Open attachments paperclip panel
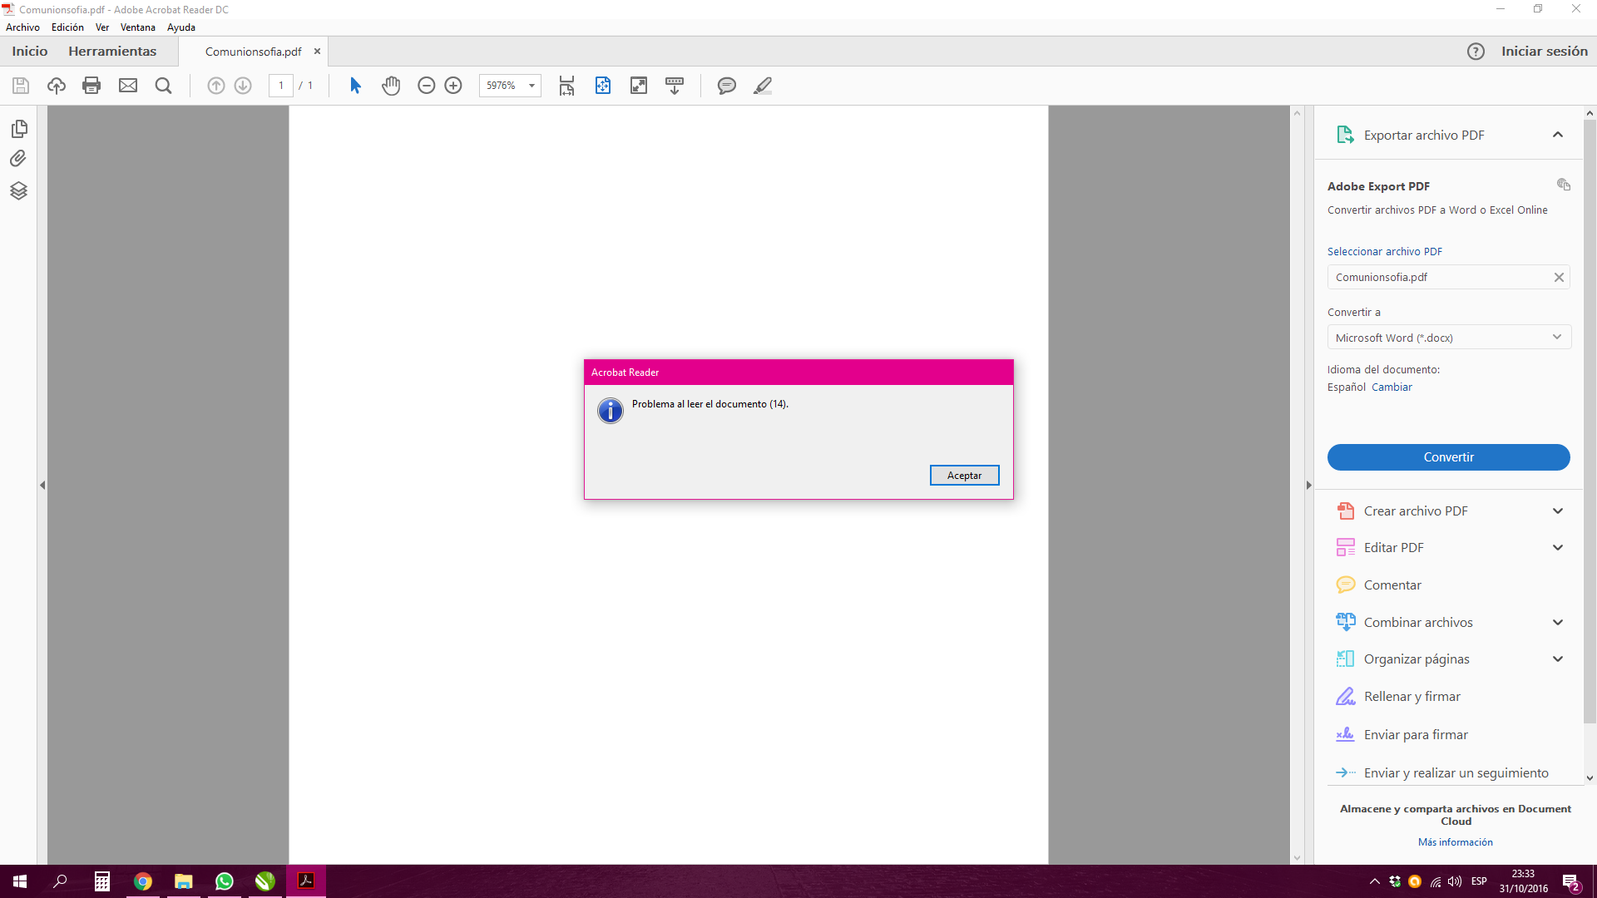 (18, 159)
